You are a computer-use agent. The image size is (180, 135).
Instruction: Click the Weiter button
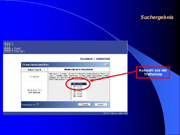point(101,104)
